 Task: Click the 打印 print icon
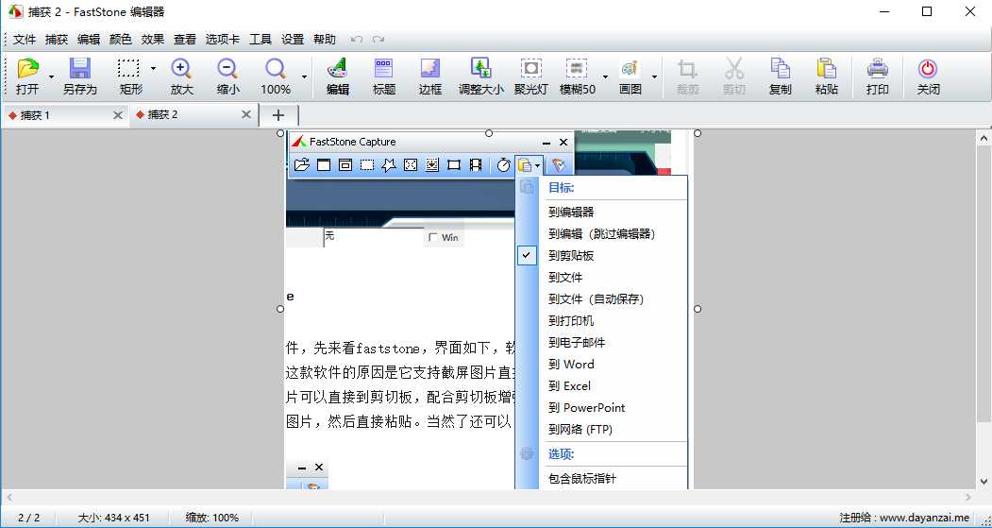878,76
